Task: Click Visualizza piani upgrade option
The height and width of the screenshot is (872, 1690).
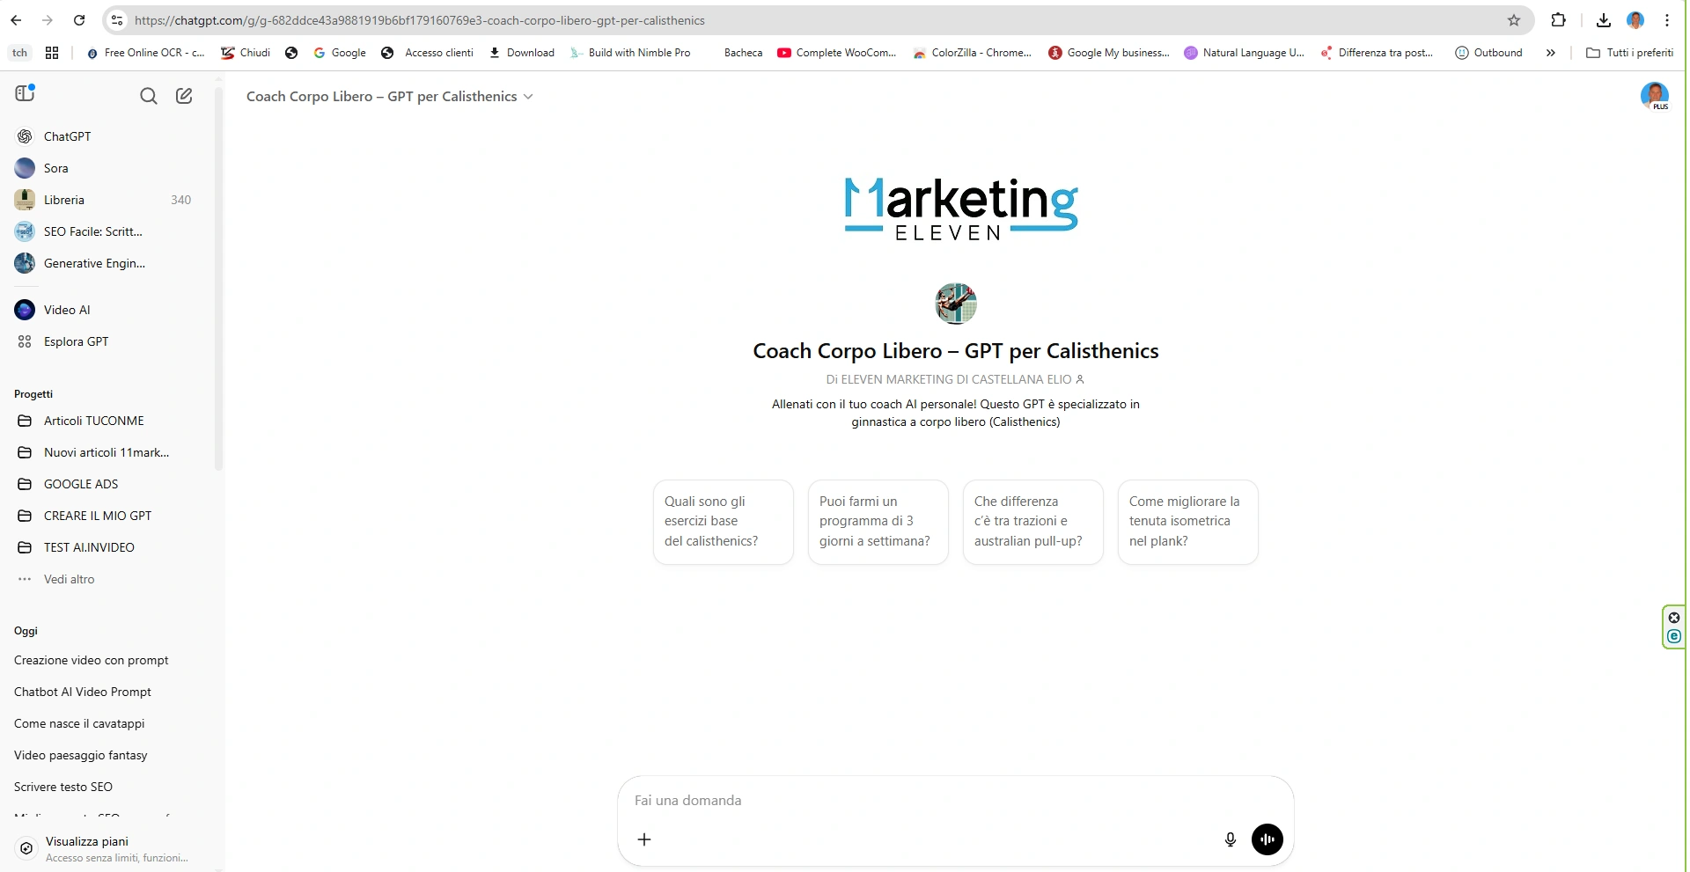Action: pos(87,842)
